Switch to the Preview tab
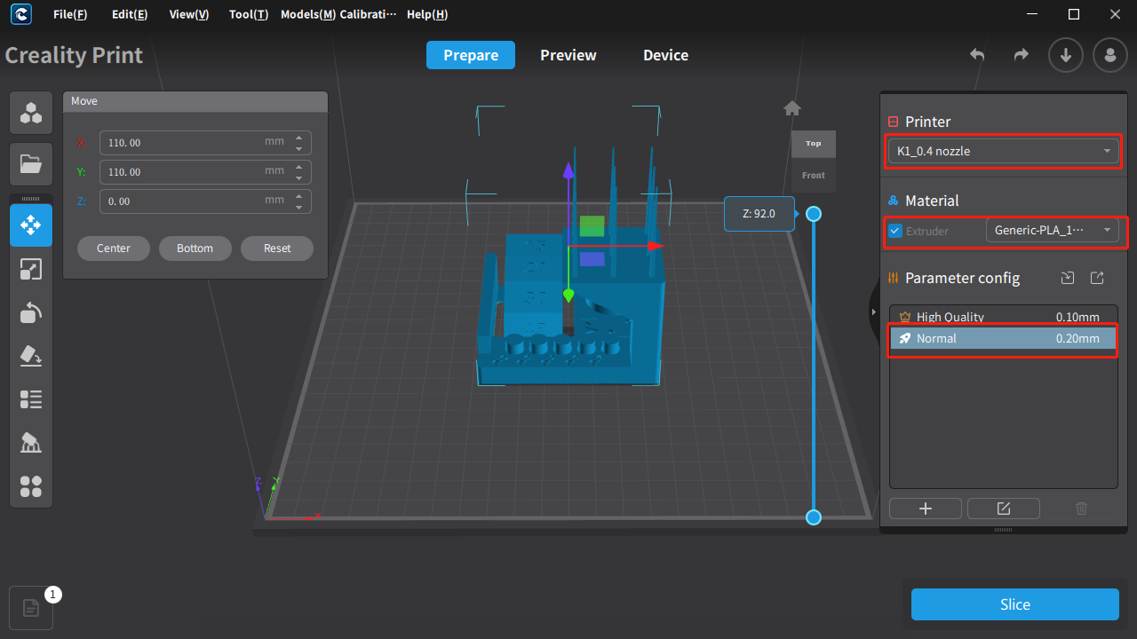The image size is (1137, 639). (x=568, y=55)
